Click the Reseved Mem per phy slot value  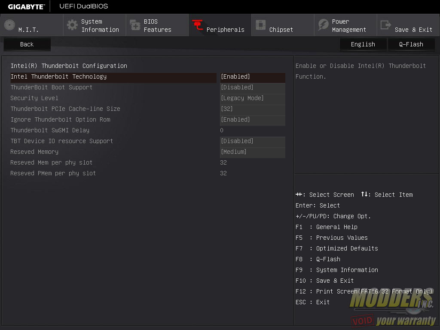223,162
